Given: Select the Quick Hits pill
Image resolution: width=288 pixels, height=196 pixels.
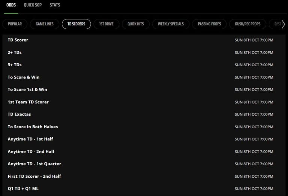Looking at the screenshot, I should coord(135,24).
